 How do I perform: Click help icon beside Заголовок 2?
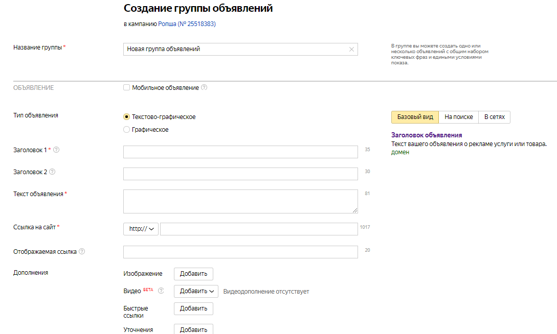(52, 172)
